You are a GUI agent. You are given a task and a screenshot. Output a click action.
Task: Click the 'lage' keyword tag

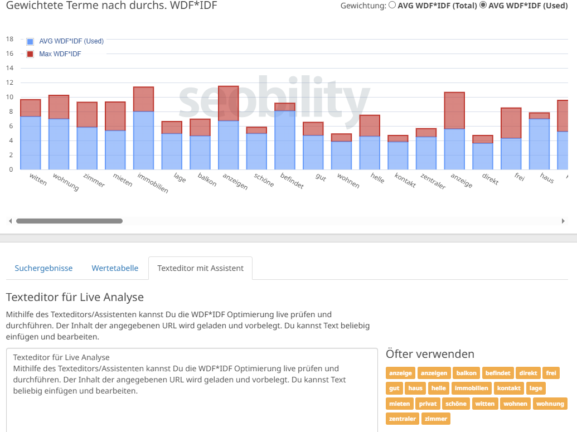point(536,388)
